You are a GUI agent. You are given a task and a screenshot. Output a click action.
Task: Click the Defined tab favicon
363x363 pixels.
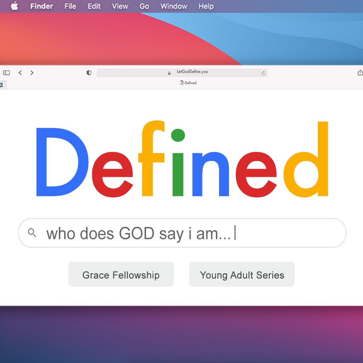(182, 83)
